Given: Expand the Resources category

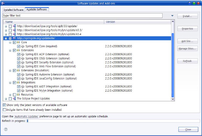Looking at the screenshot, I should click(10, 95).
